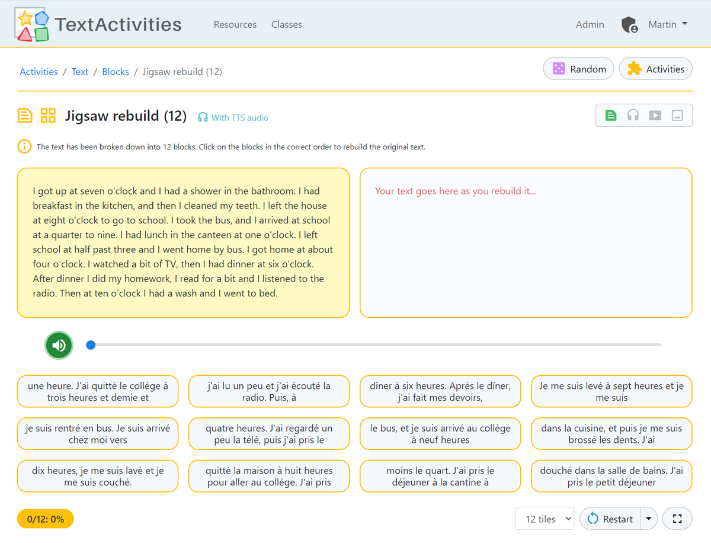Viewport: 711px width, 543px height.
Task: Open the Classes menu
Action: pos(287,24)
